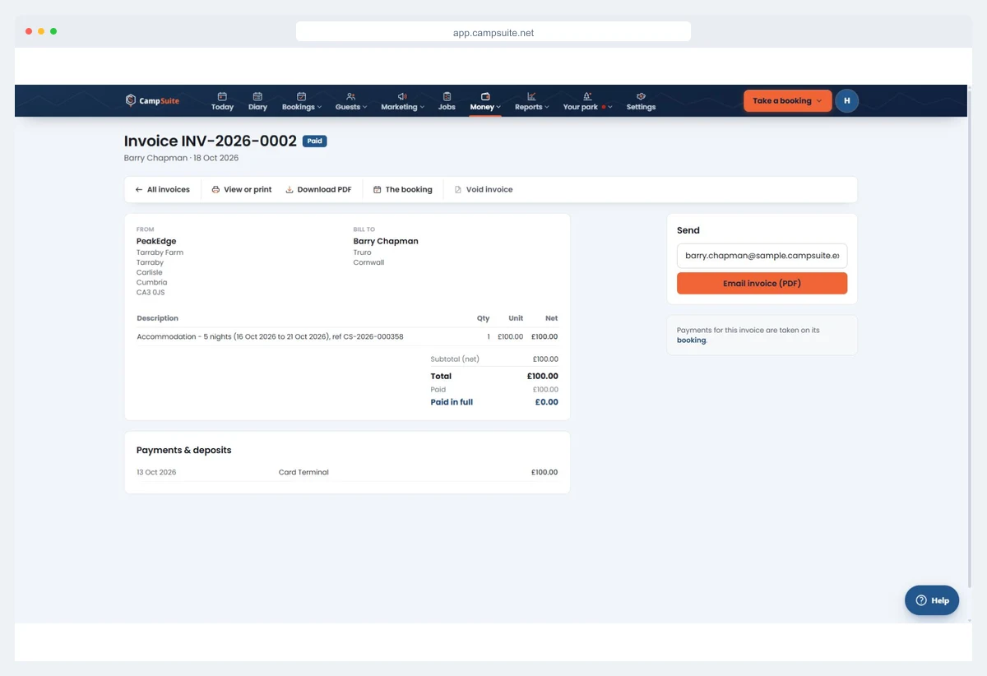The image size is (987, 676).
Task: Open the Diary nav item
Action: point(257,100)
